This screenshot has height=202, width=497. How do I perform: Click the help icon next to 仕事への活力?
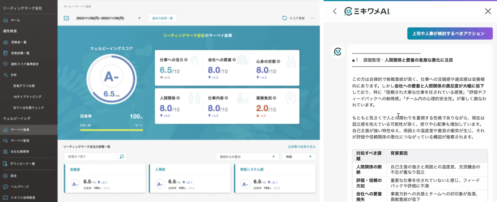(186, 60)
